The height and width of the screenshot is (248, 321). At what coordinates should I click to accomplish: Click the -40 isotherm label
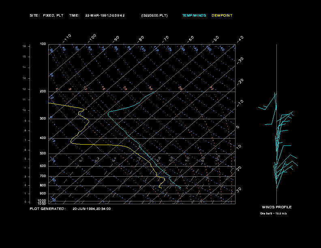pyautogui.click(x=240, y=39)
